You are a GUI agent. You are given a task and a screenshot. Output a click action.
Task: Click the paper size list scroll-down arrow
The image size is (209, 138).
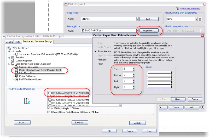click(x=120, y=105)
